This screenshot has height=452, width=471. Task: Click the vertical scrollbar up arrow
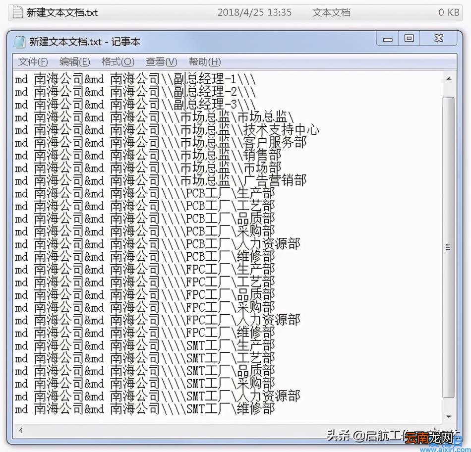[x=449, y=79]
